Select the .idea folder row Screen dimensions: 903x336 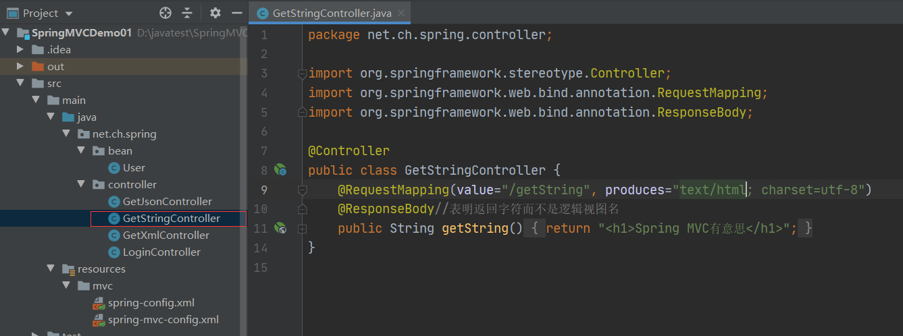tap(124, 49)
